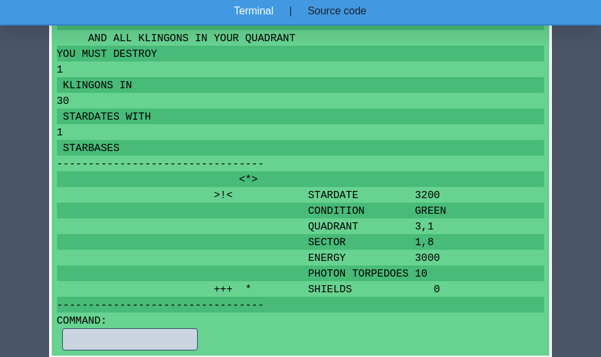This screenshot has height=357, width=601.
Task: Select the SECTOR label
Action: click(327, 242)
